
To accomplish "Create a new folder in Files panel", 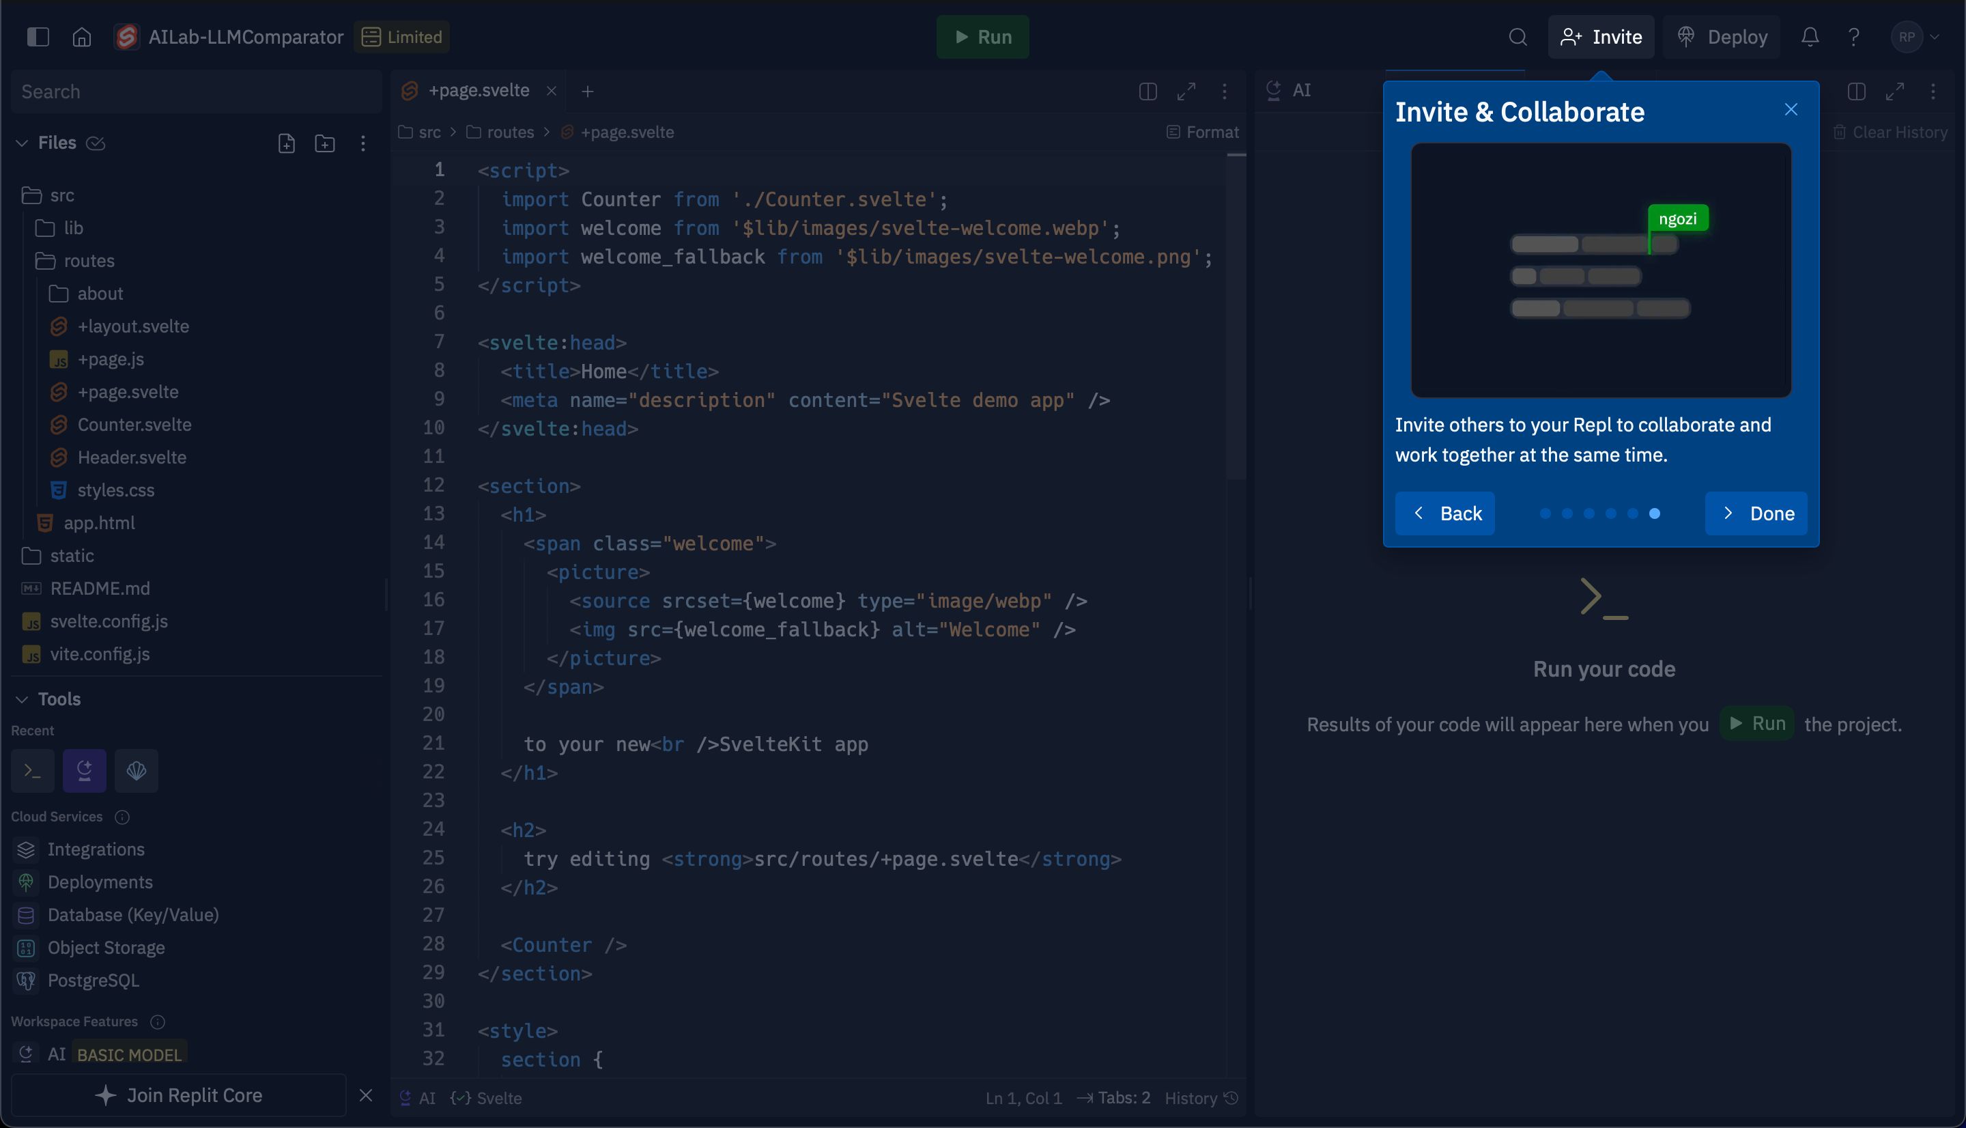I will pos(324,143).
